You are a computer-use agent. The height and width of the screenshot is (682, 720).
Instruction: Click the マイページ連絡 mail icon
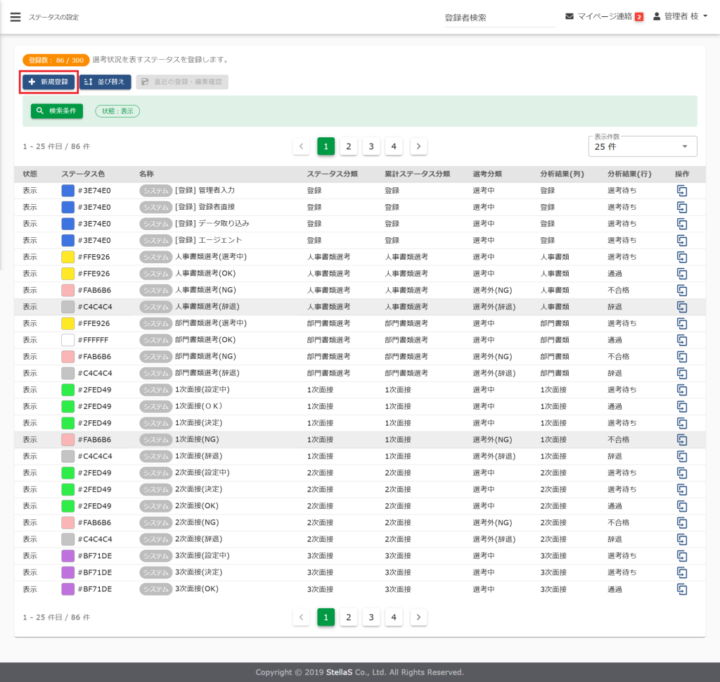tap(570, 16)
